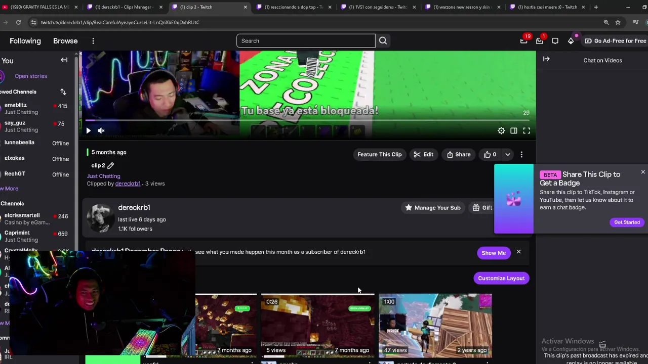The width and height of the screenshot is (648, 364).
Task: Click Feature This Clip button
Action: click(379, 154)
